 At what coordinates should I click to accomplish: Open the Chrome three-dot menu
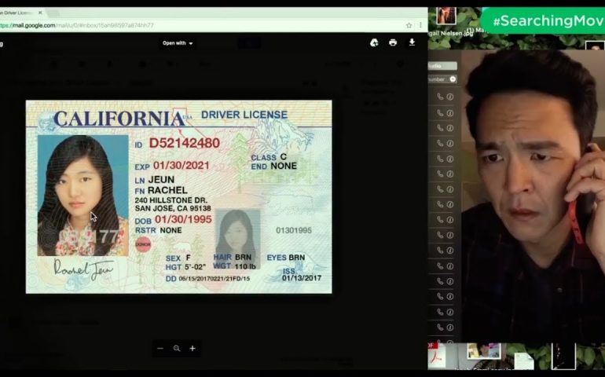420,25
